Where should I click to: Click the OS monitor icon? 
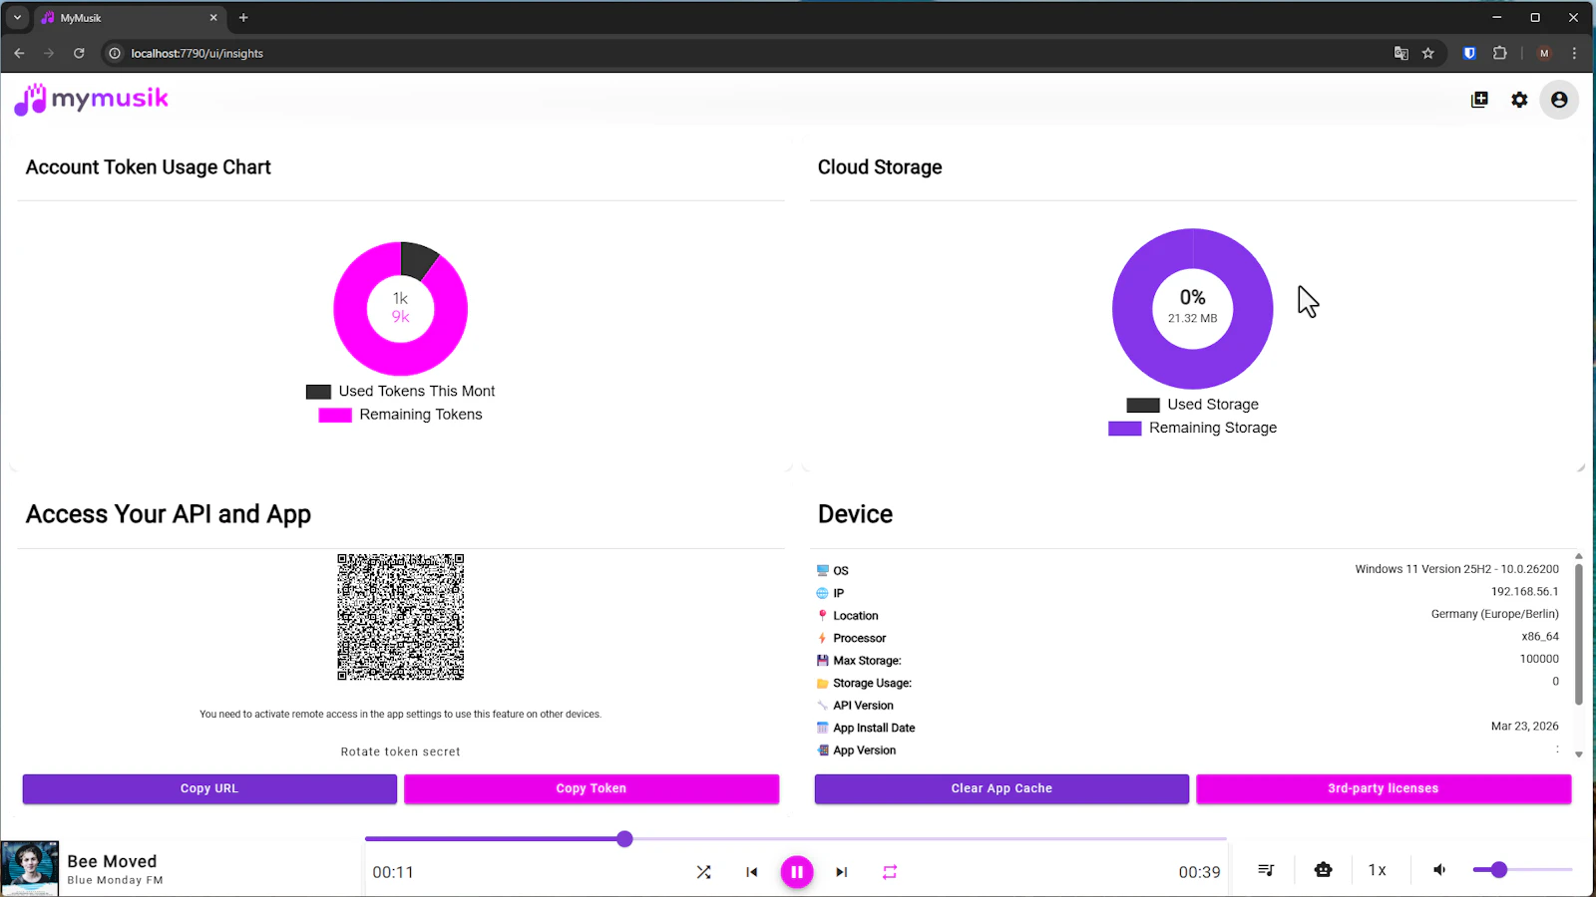point(823,571)
